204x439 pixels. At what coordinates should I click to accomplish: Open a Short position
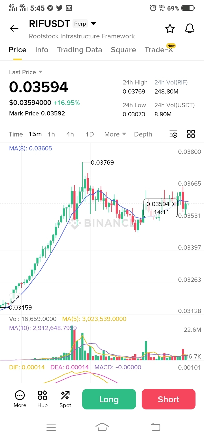(x=169, y=399)
